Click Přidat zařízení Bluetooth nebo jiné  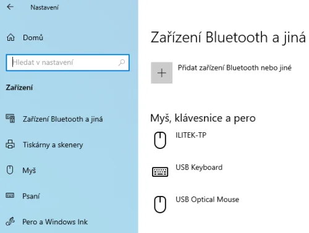[x=235, y=68]
